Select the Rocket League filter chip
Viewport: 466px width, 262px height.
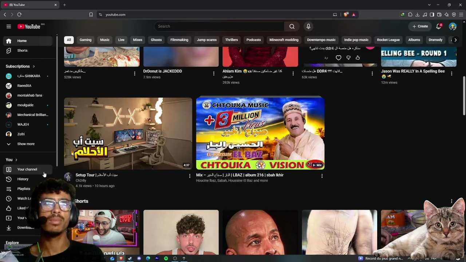pos(388,40)
